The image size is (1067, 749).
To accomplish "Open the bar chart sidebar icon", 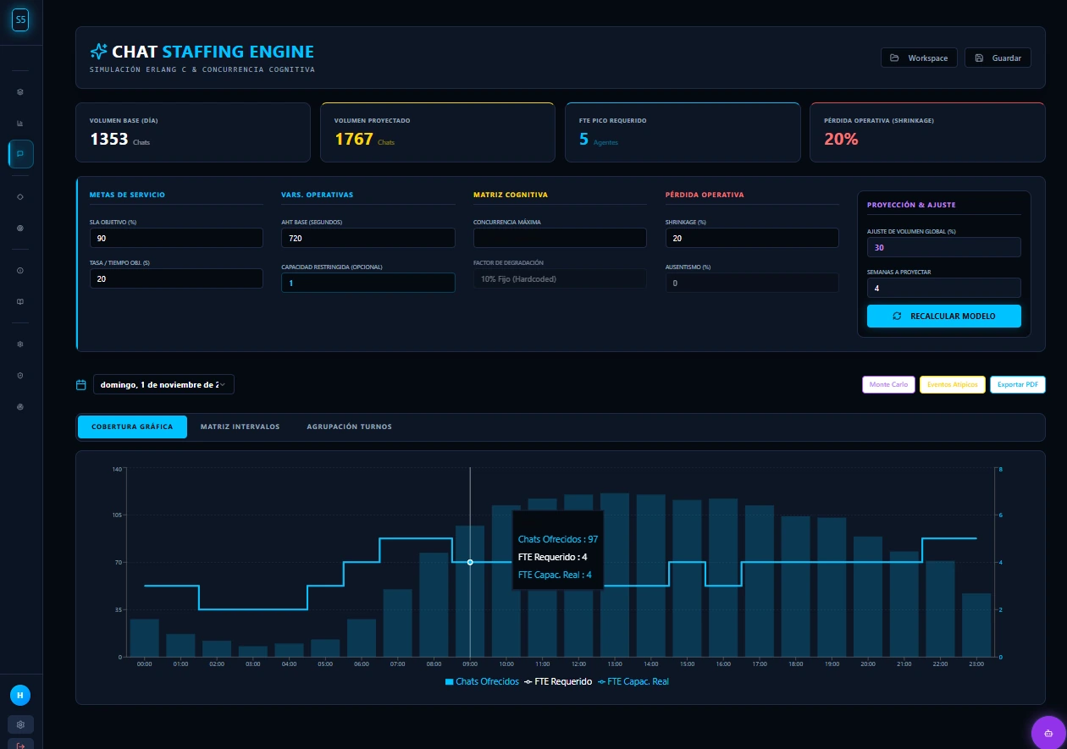I will pos(20,123).
